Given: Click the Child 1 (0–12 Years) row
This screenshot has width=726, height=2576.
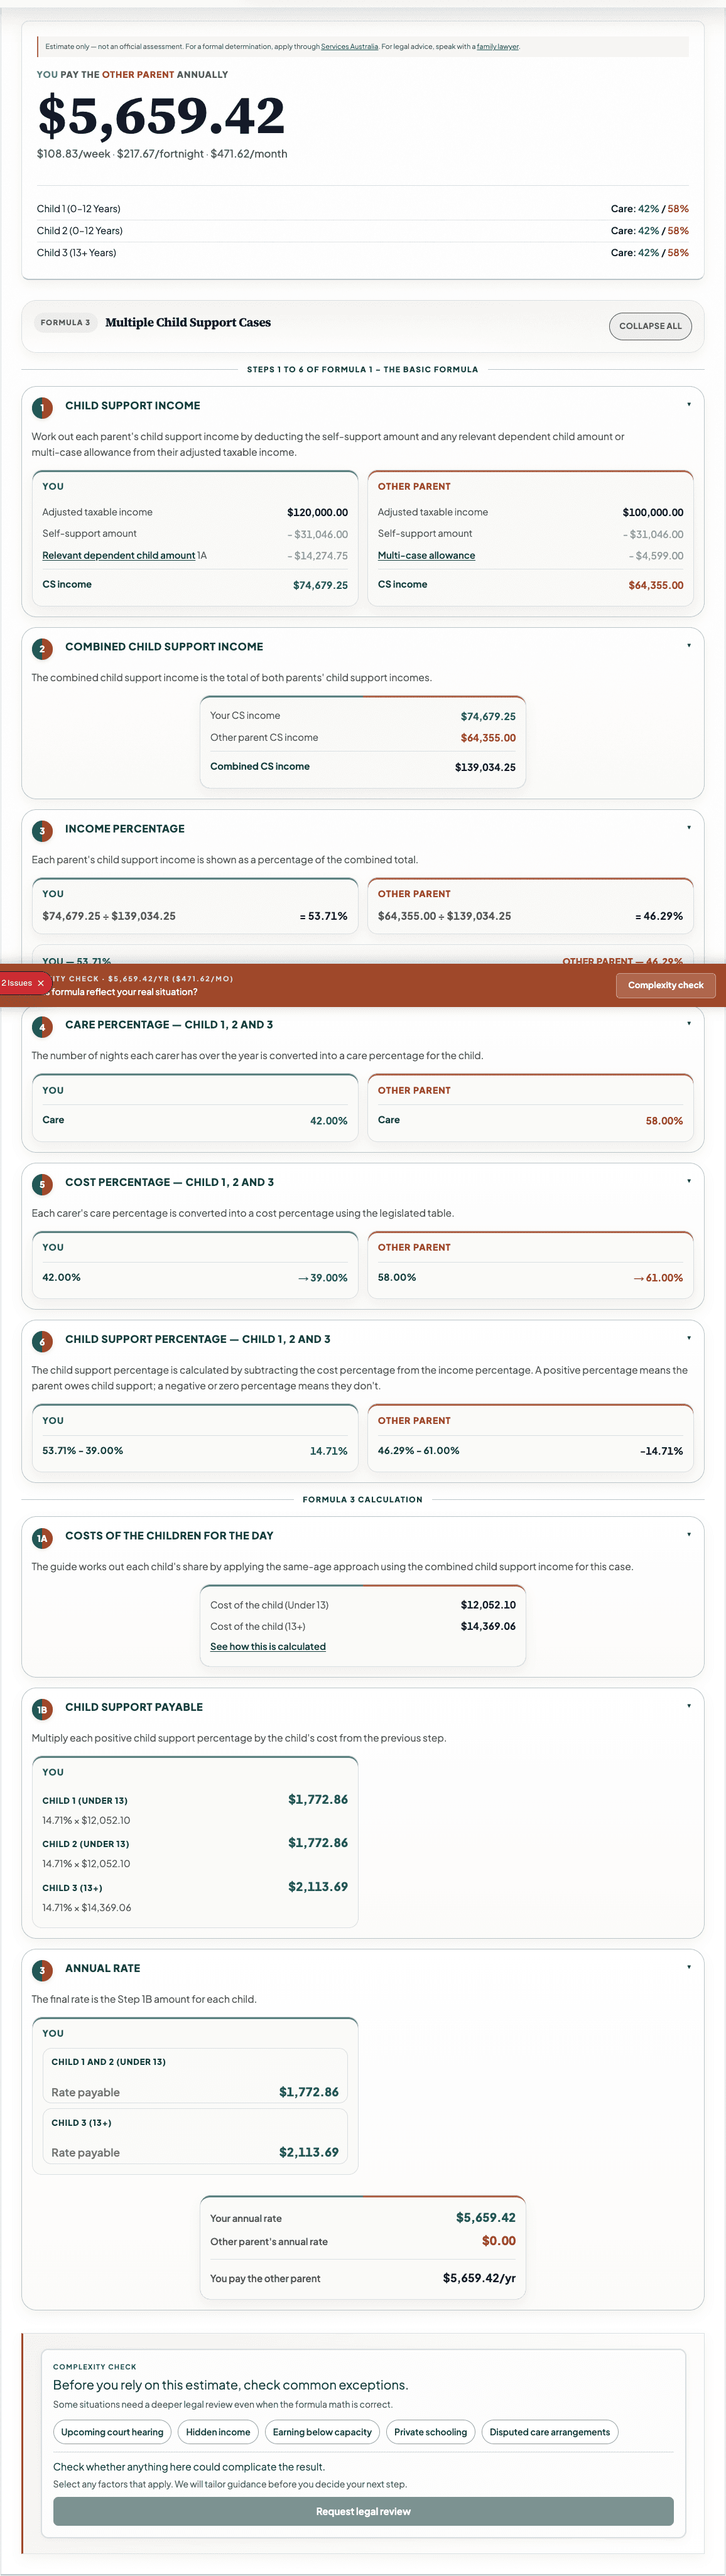Looking at the screenshot, I should click(363, 209).
